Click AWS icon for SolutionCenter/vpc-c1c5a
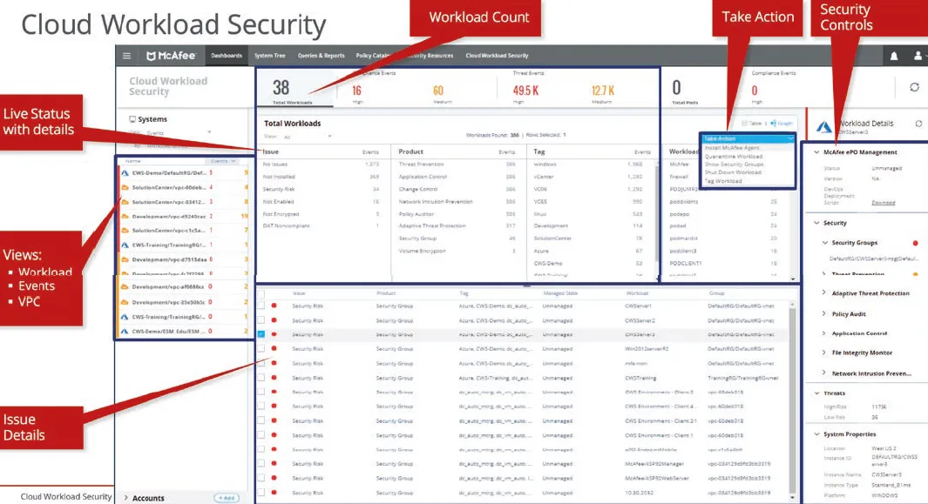Screen dimensions: 928x504 (x=125, y=230)
